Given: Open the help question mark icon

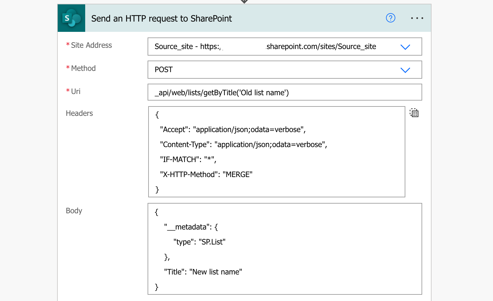Looking at the screenshot, I should point(391,18).
